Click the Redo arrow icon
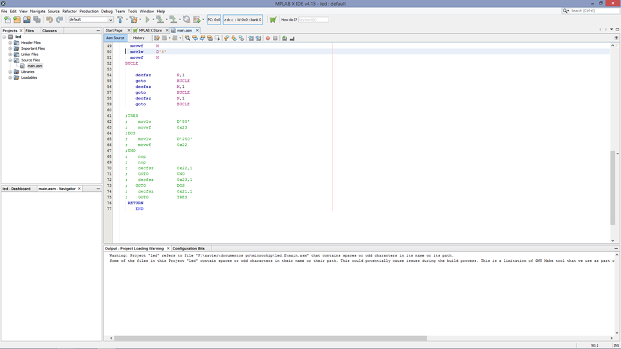This screenshot has width=621, height=349. [x=60, y=19]
